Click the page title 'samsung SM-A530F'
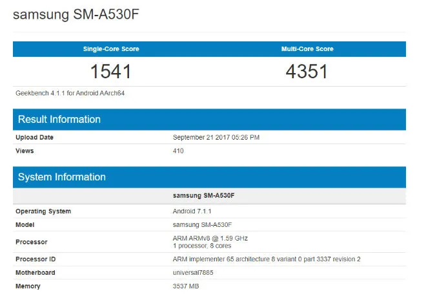The height and width of the screenshot is (300, 426). click(76, 14)
